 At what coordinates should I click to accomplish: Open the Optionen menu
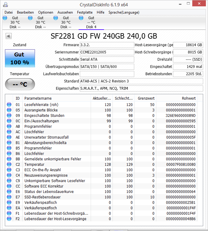pos(46,12)
